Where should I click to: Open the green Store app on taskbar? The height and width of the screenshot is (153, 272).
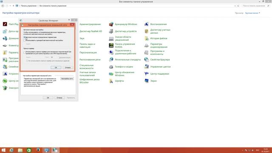(x=29, y=150)
